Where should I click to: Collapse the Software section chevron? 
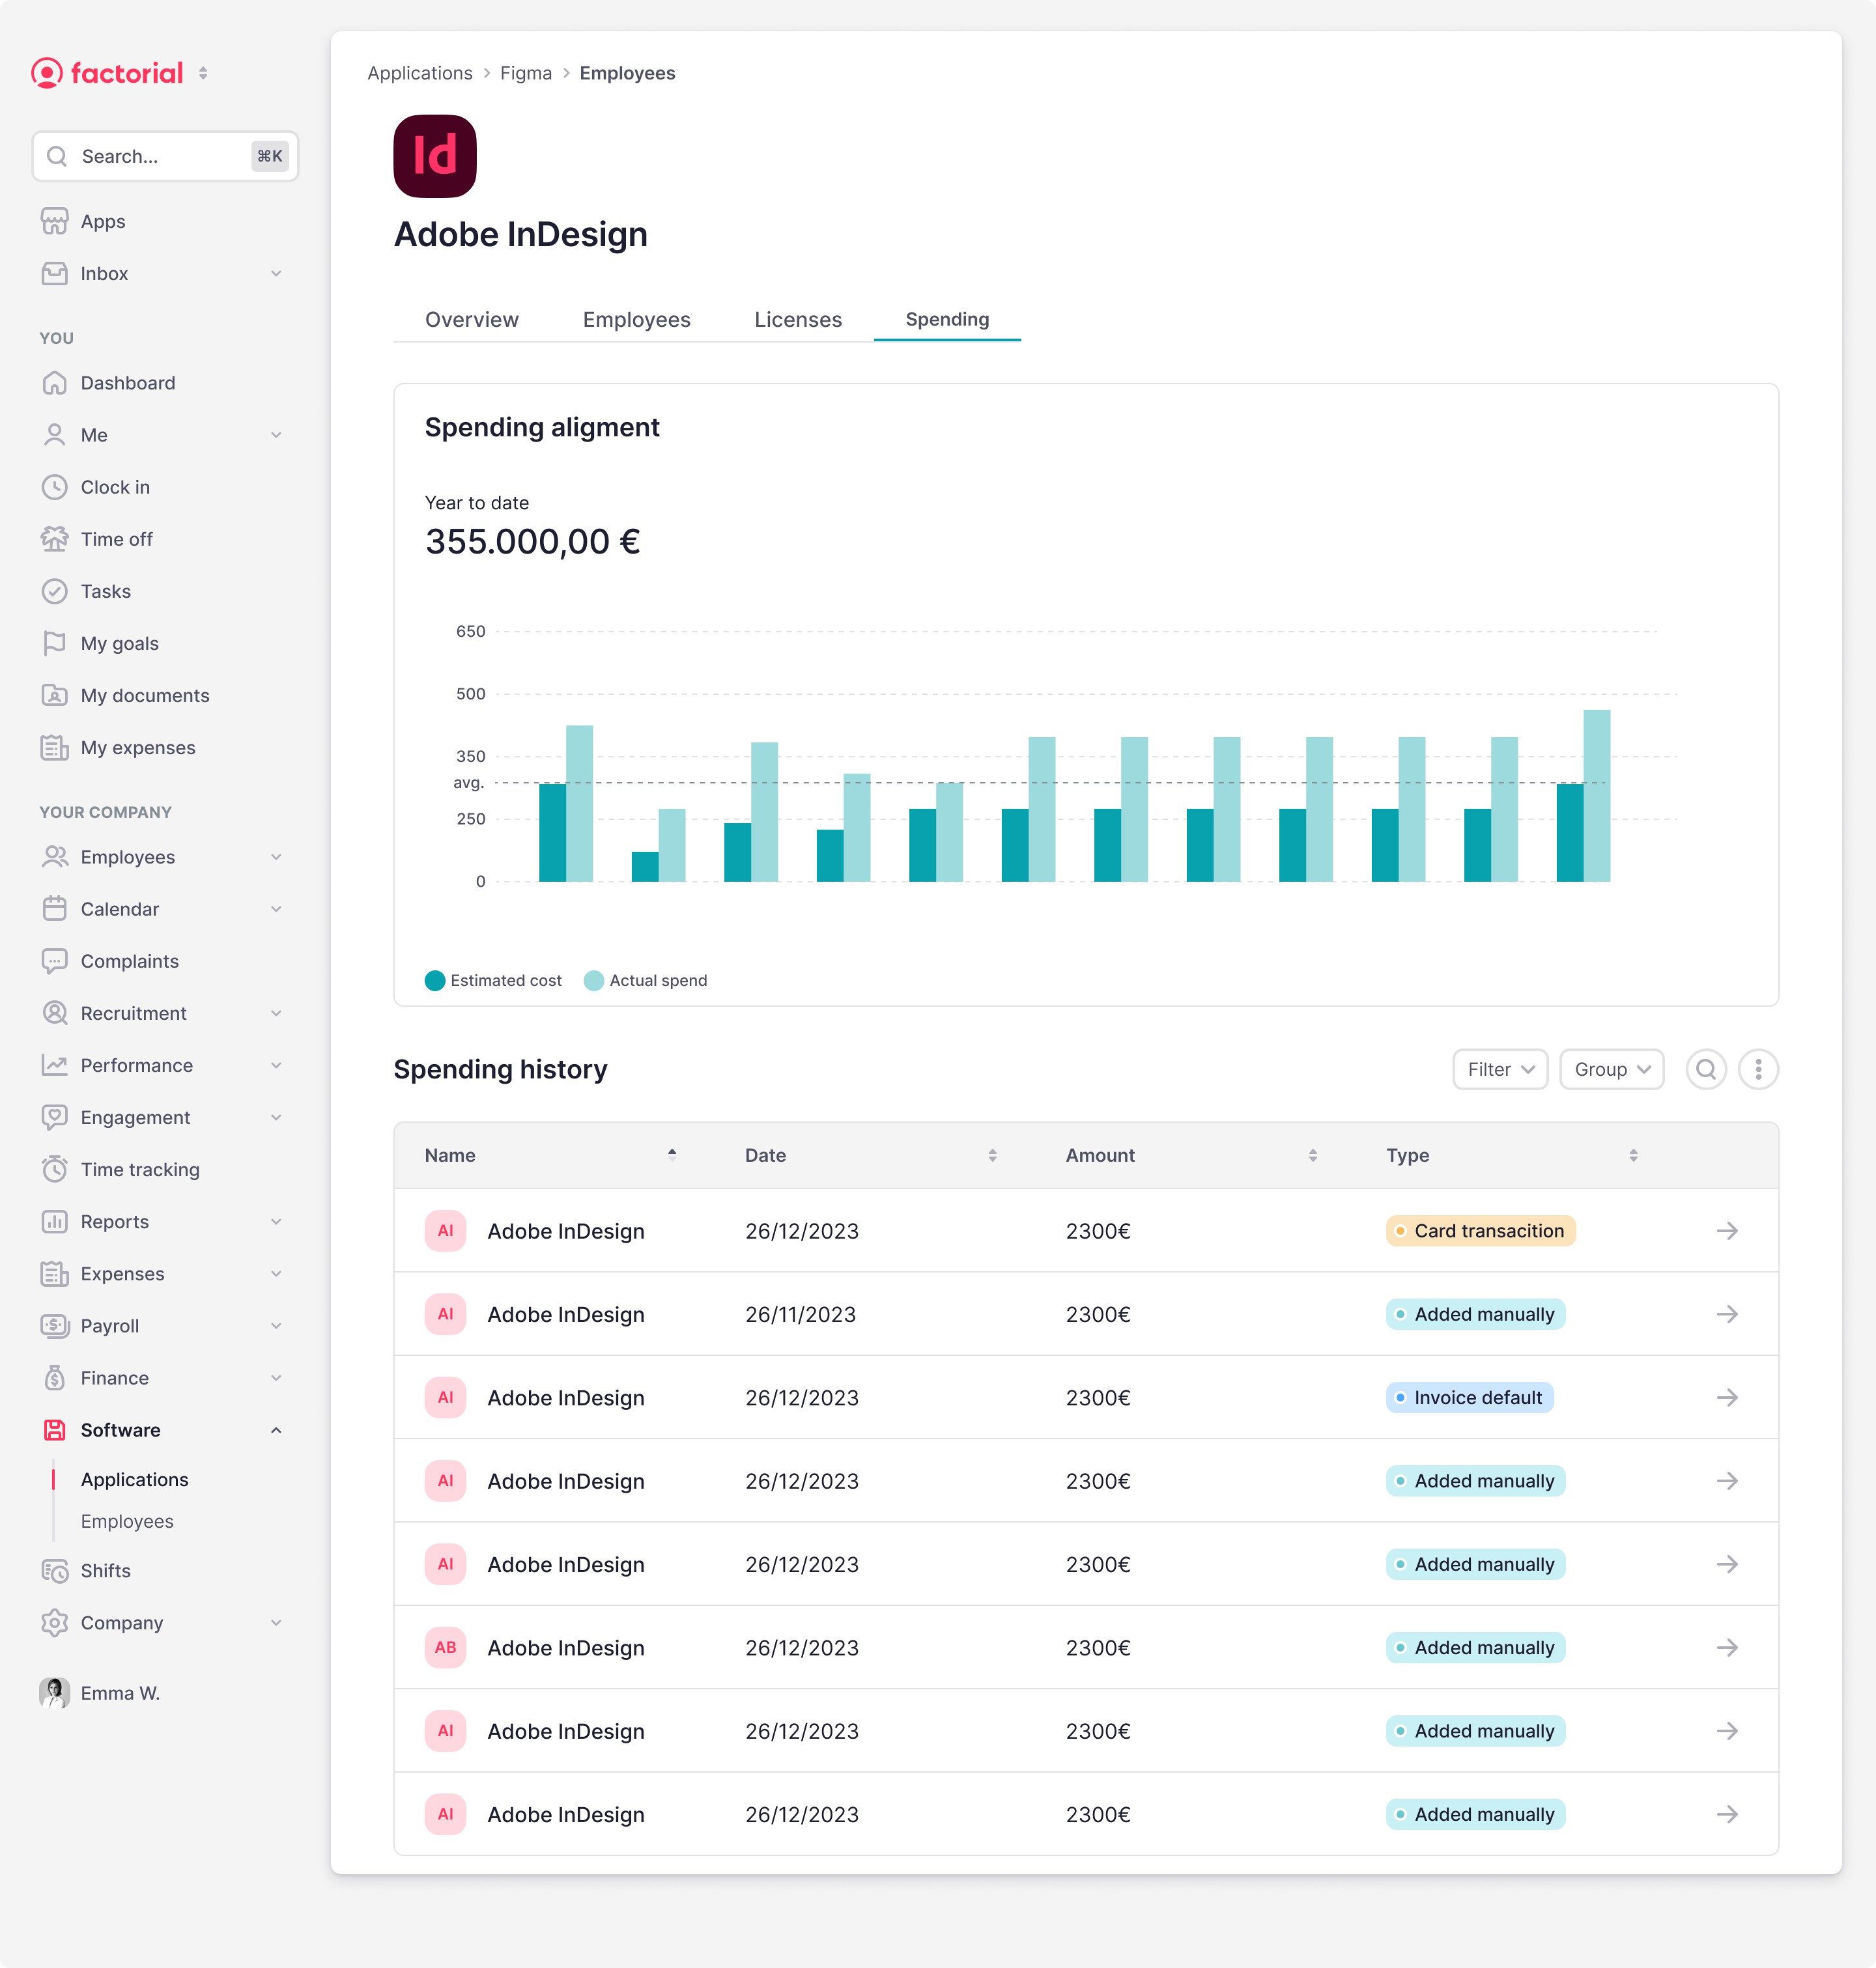(276, 1429)
